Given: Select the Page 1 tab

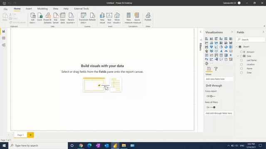Looking at the screenshot, I should [20, 135].
